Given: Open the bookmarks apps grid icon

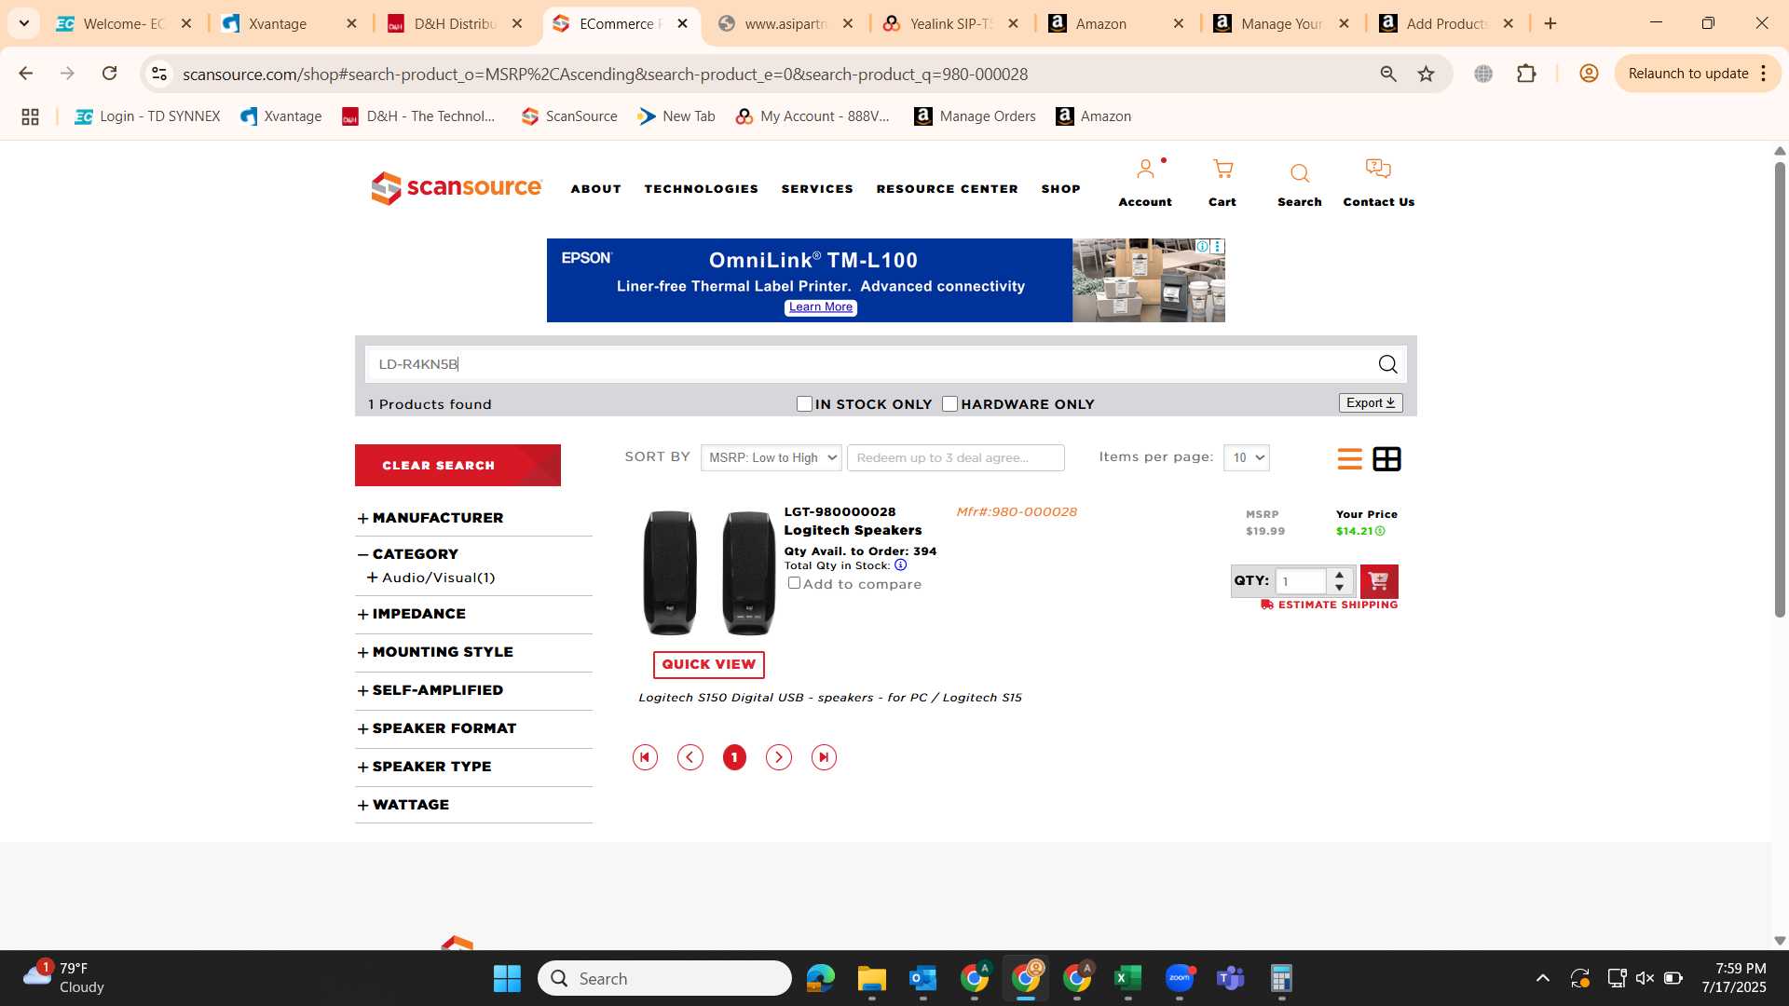Looking at the screenshot, I should click(30, 116).
